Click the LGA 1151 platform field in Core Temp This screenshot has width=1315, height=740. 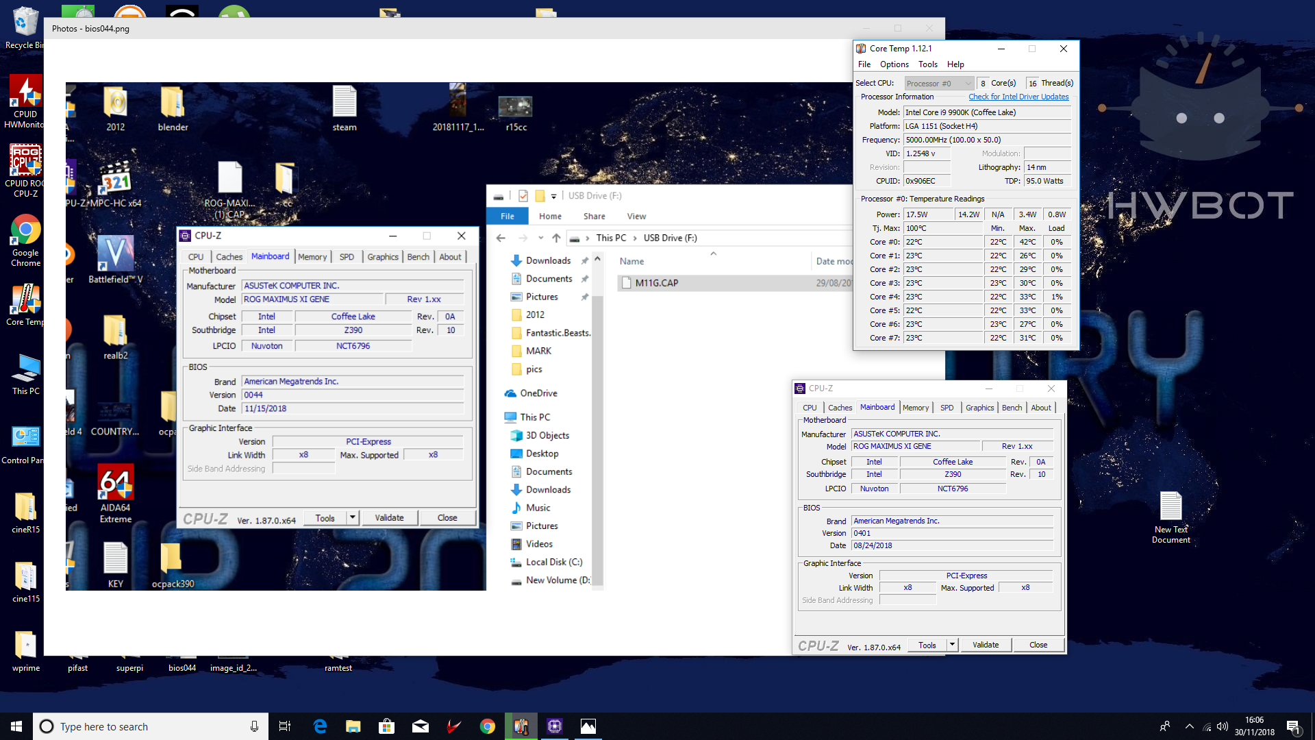coord(987,126)
